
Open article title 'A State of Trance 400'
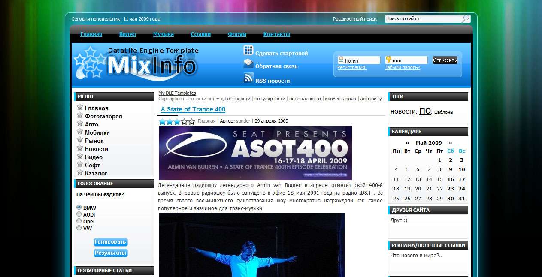pyautogui.click(x=193, y=109)
